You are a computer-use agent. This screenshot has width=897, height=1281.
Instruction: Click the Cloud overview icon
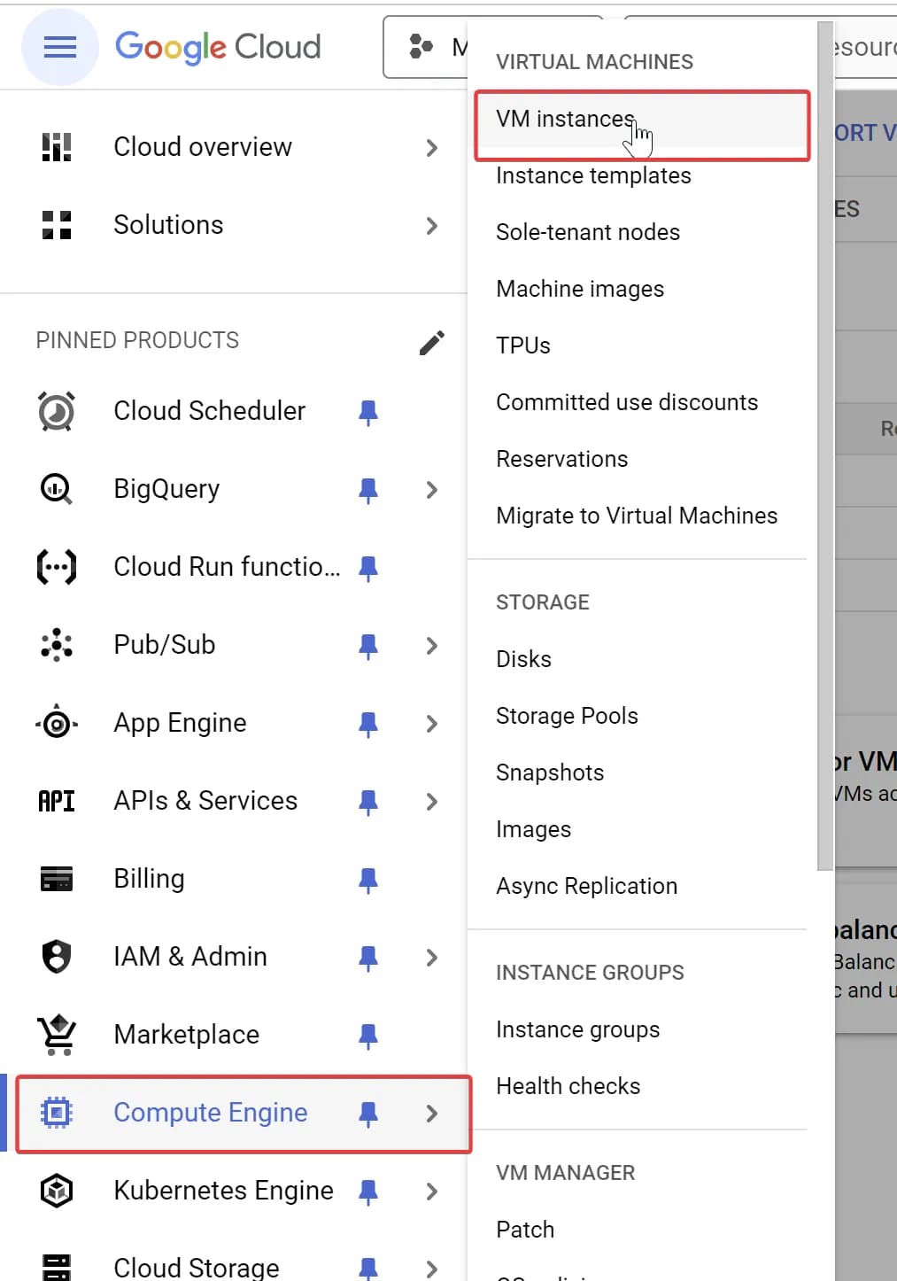57,147
